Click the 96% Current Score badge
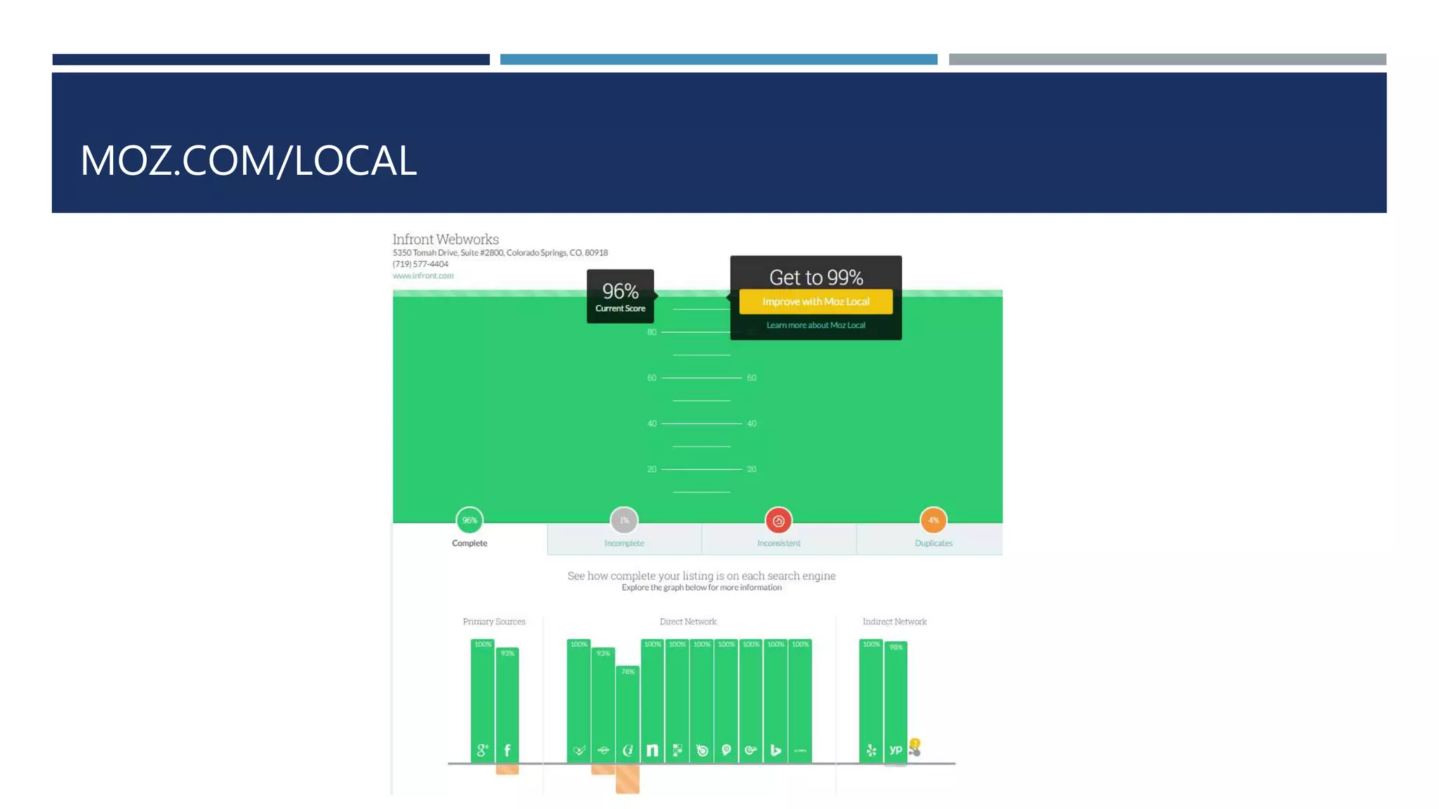This screenshot has height=809, width=1439. tap(620, 296)
